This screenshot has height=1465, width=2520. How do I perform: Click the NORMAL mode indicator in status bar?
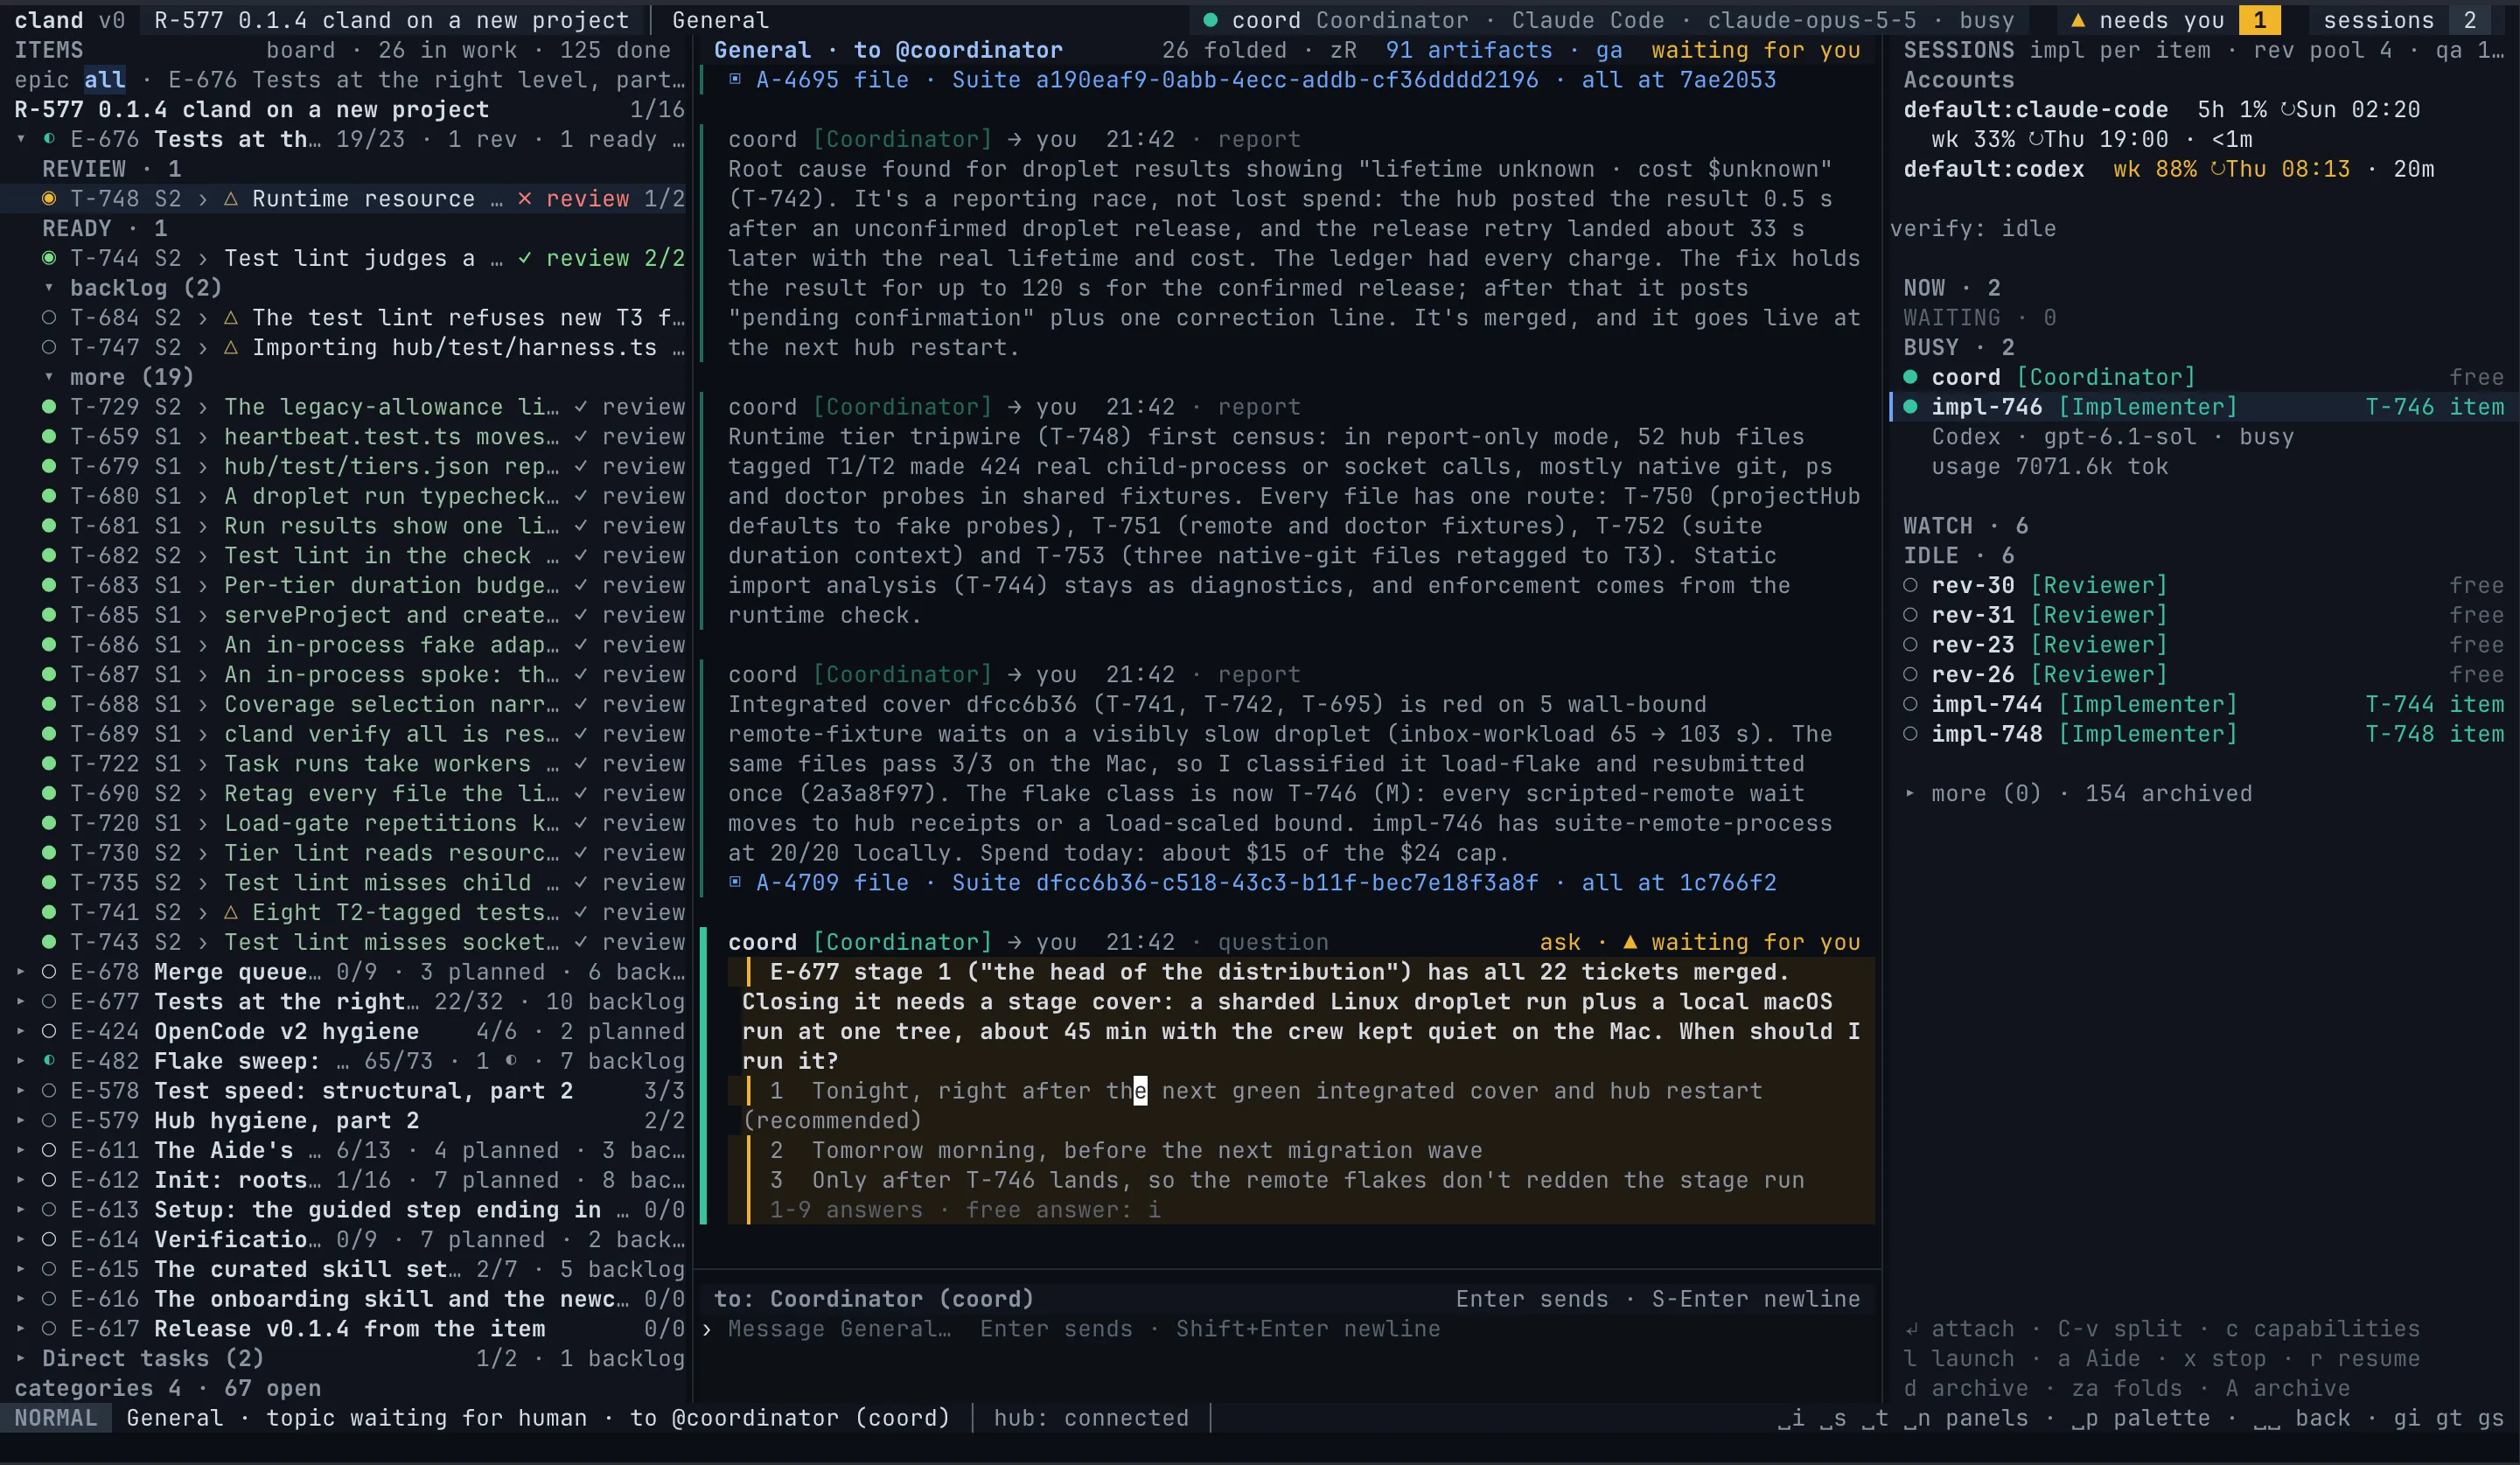point(55,1418)
